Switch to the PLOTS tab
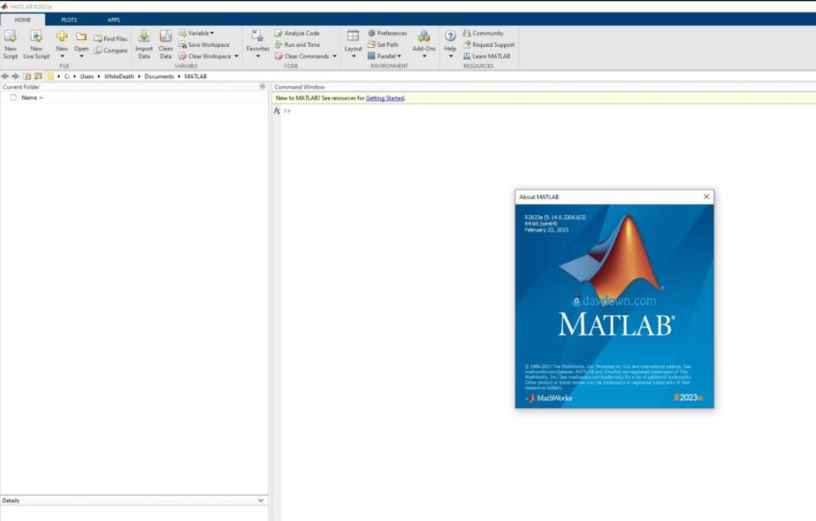Image resolution: width=816 pixels, height=521 pixels. click(x=69, y=20)
